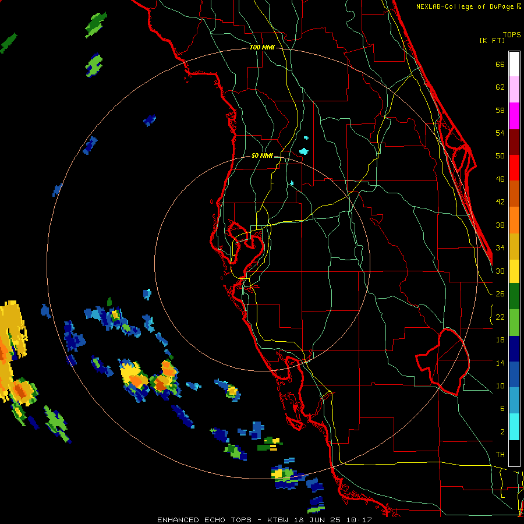Click the KTBW radar site identifier
The height and width of the screenshot is (524, 524).
[279, 520]
